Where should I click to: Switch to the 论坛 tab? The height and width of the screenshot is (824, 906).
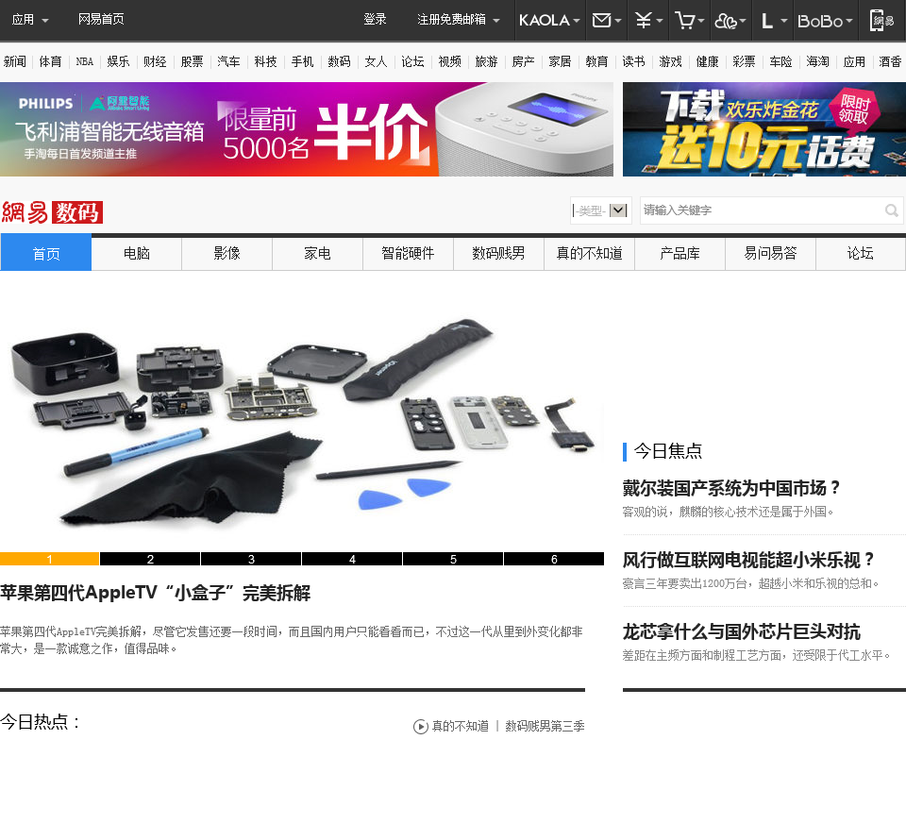coord(861,253)
